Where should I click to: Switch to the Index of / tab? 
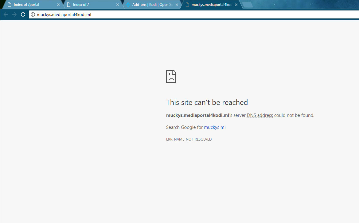92,5
